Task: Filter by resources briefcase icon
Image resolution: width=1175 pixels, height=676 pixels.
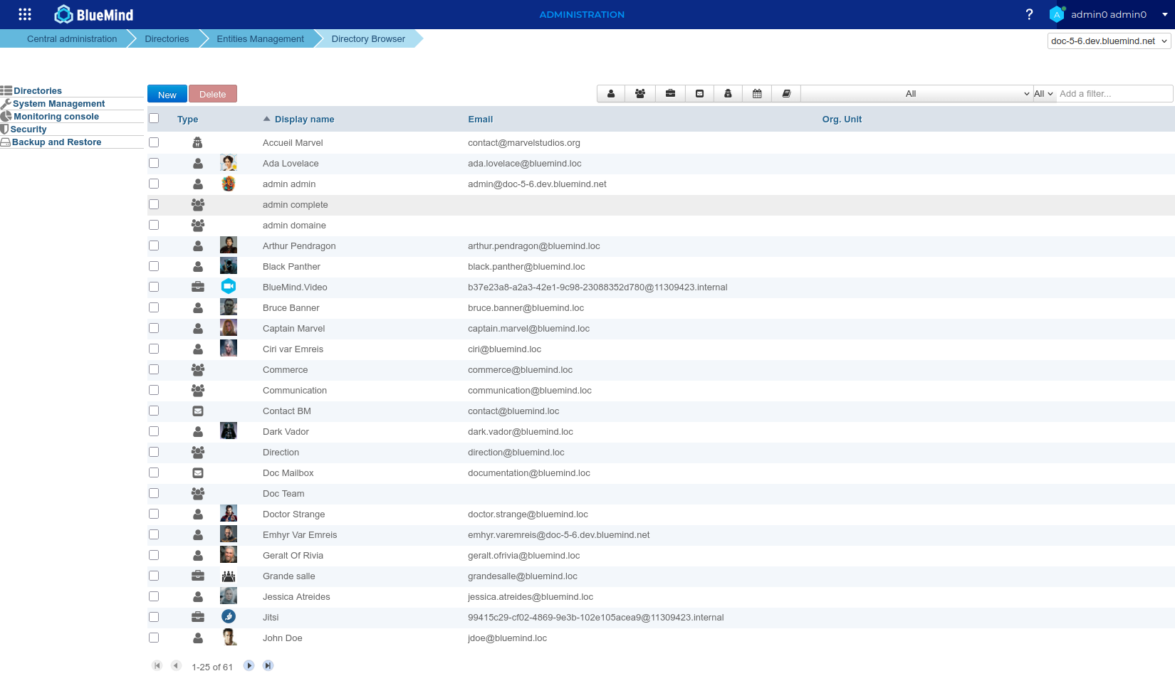Action: 670,94
